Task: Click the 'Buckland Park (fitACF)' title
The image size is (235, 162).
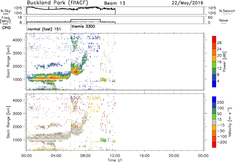Action: [57, 3]
